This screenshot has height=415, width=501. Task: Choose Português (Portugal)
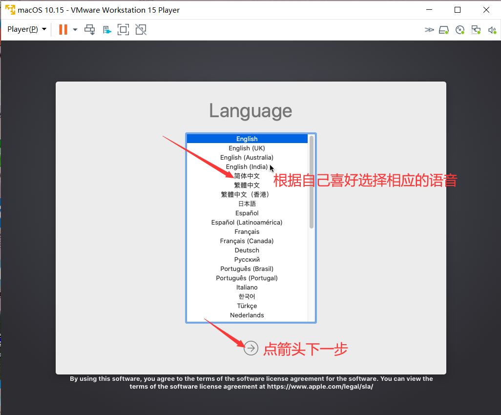(x=247, y=278)
